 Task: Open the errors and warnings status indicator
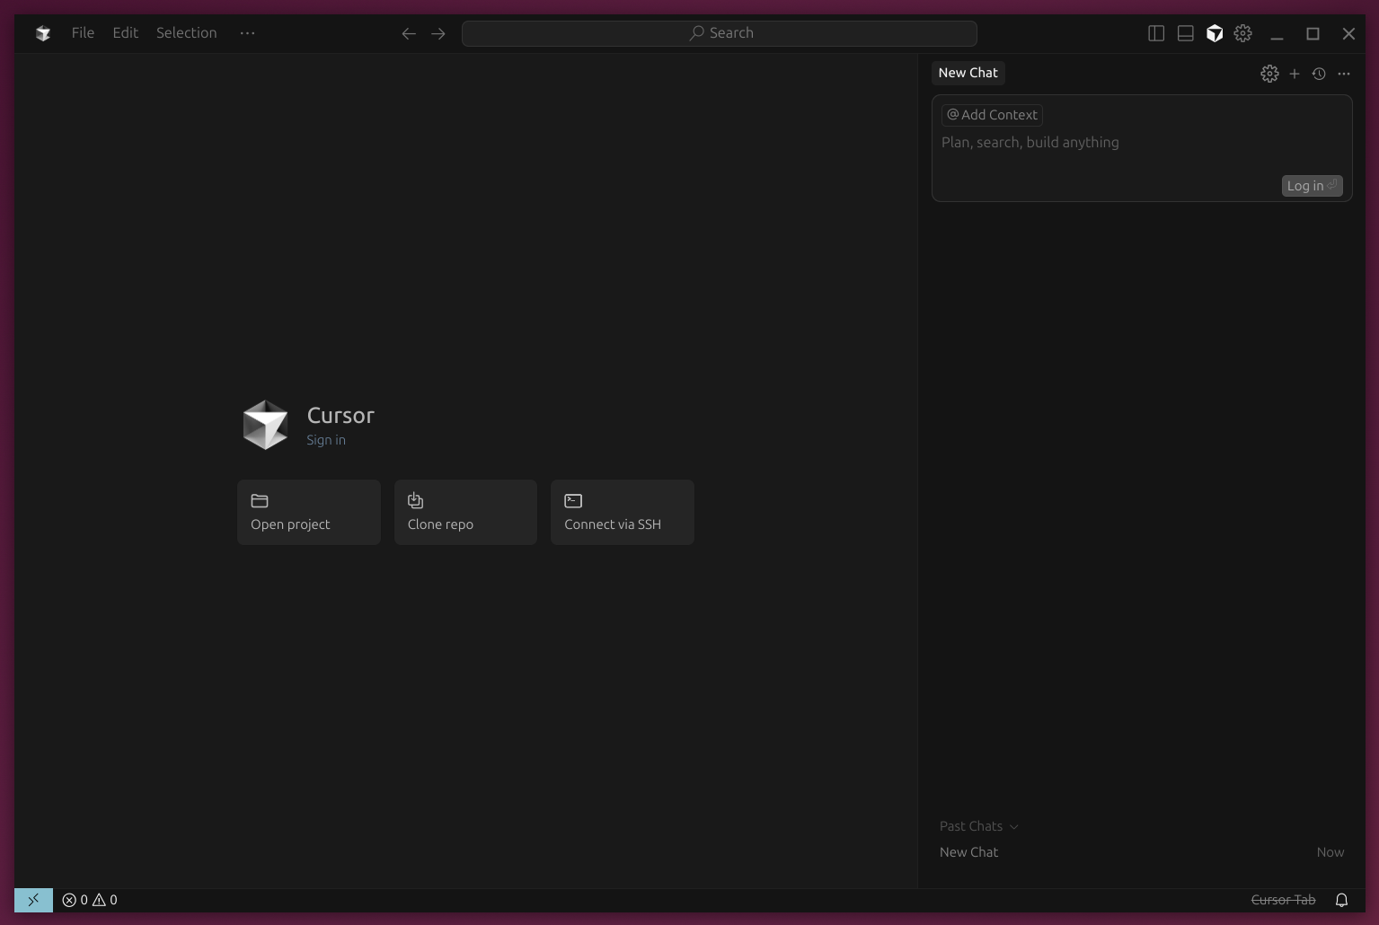(x=90, y=900)
